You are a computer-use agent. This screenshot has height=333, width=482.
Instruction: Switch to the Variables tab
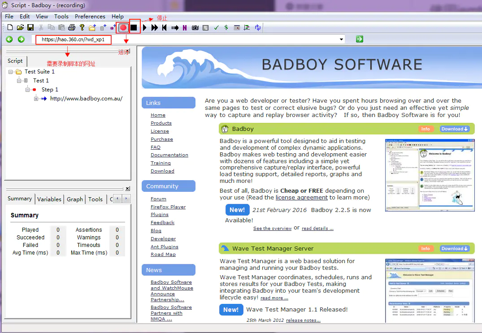pyautogui.click(x=49, y=199)
